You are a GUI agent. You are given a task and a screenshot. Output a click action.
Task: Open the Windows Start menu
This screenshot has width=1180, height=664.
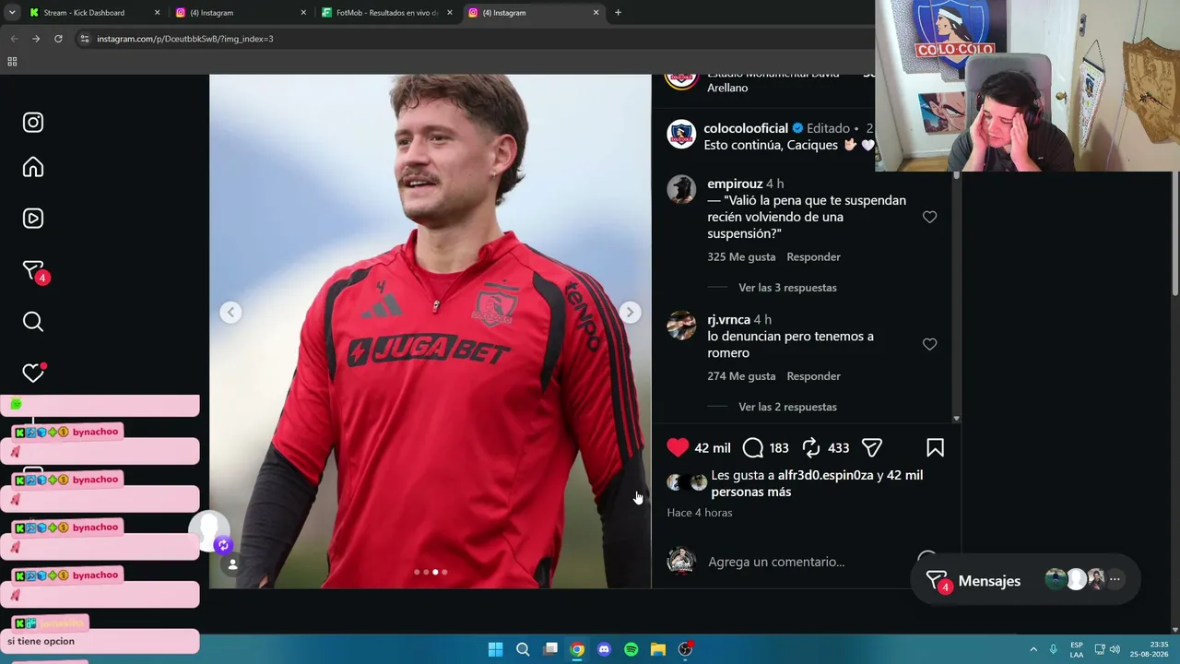pos(495,649)
